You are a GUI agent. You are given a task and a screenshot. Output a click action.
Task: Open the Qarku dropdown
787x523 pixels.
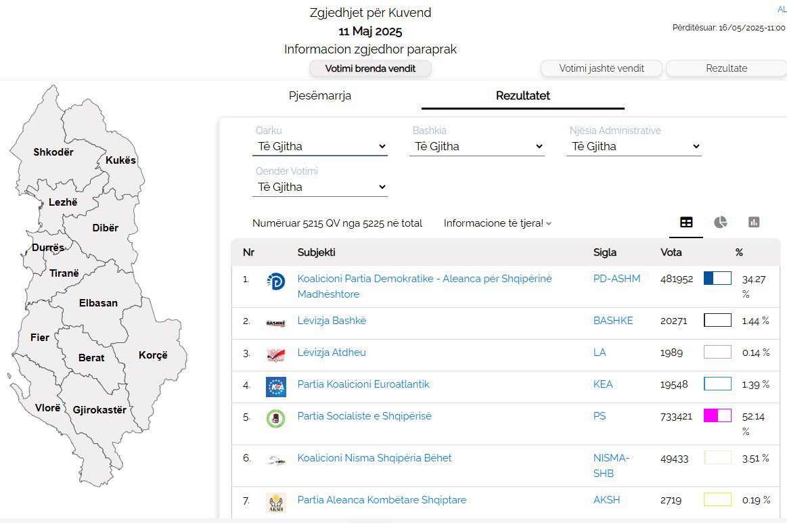320,147
